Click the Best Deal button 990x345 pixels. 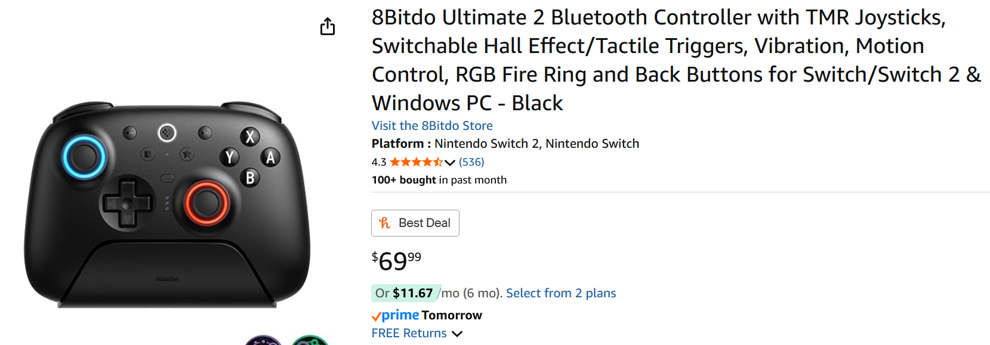point(415,223)
